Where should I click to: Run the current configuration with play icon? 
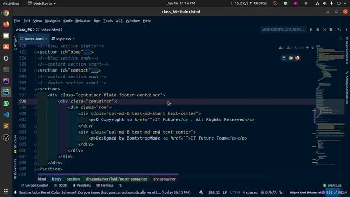(x=311, y=30)
